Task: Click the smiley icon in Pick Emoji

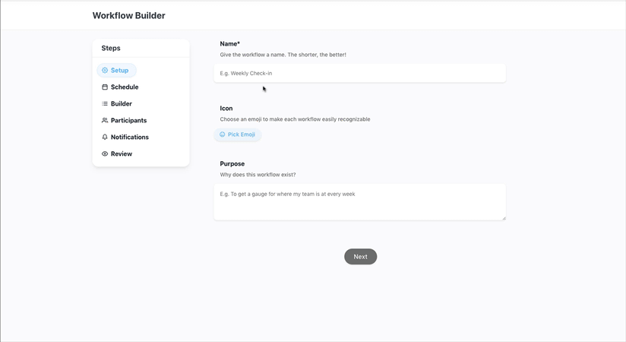Action: pos(223,135)
